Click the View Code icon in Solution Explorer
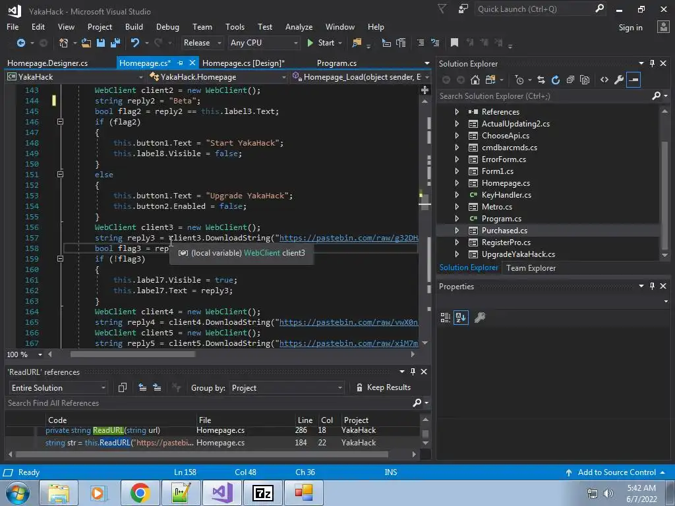 pyautogui.click(x=604, y=80)
